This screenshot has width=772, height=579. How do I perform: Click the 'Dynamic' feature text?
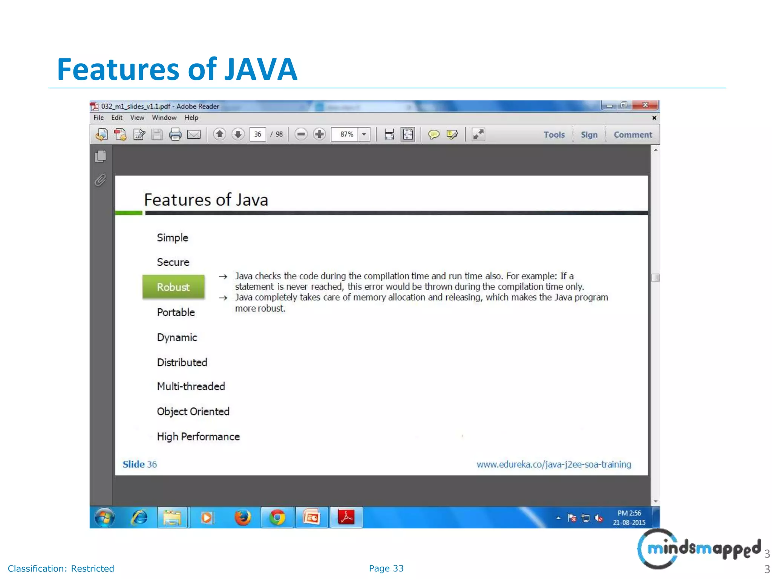click(177, 337)
